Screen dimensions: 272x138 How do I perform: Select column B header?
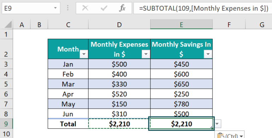coord(39,25)
